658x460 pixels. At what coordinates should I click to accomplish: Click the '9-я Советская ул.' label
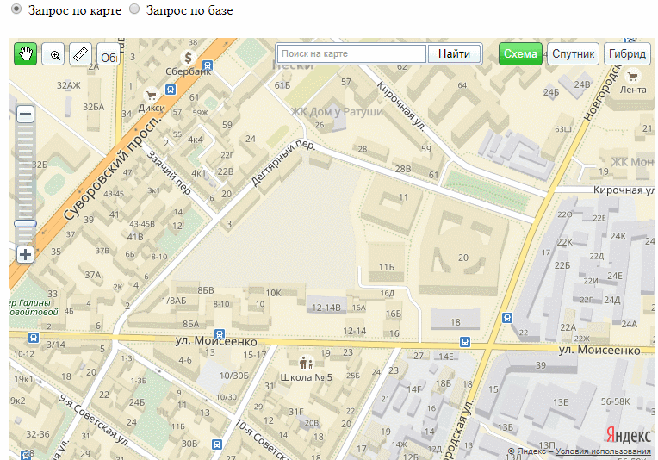click(x=94, y=420)
